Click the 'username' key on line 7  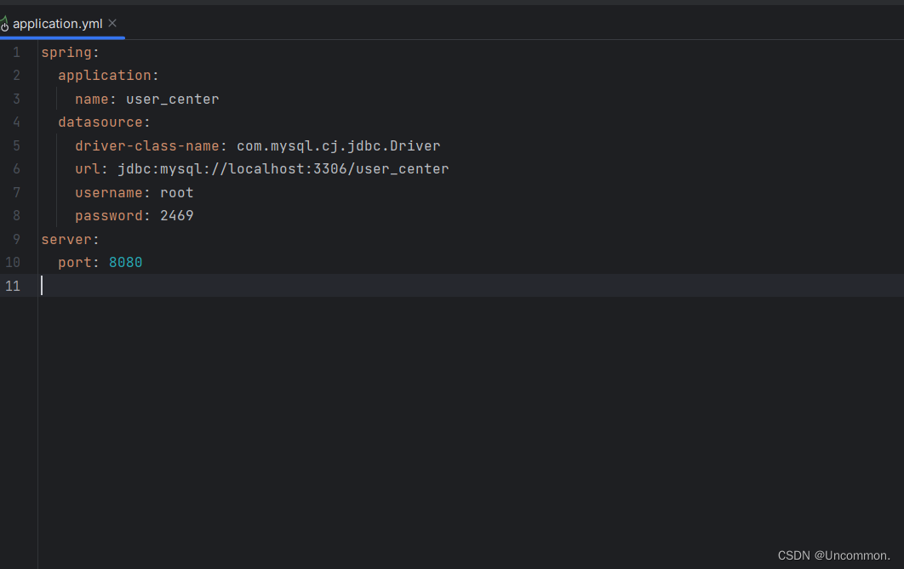pos(109,192)
